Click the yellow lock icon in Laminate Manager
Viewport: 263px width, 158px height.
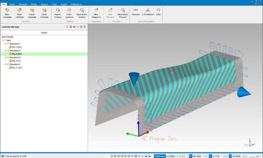(67, 27)
